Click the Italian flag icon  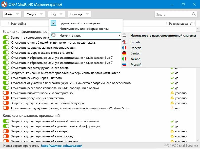124,59
